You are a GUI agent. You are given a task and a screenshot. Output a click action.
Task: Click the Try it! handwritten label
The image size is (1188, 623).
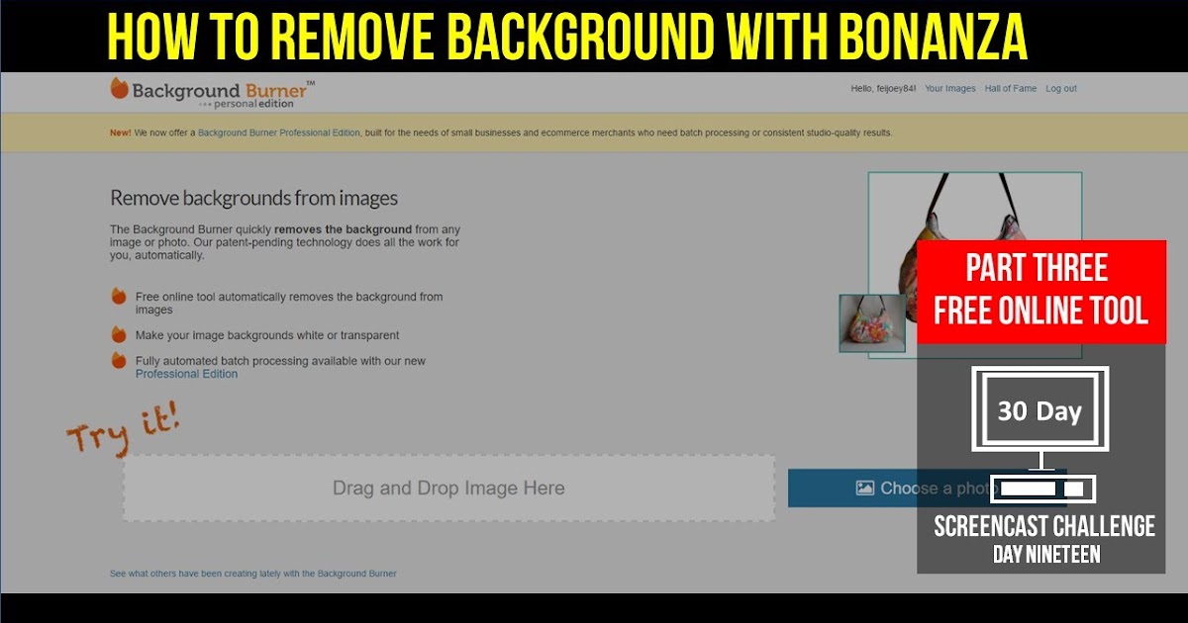click(x=123, y=426)
